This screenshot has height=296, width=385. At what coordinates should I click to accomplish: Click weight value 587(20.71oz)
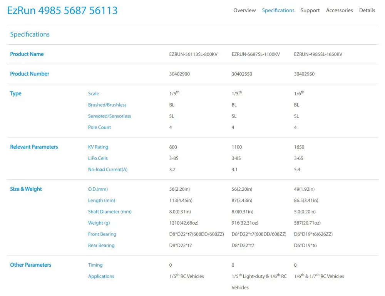click(307, 223)
